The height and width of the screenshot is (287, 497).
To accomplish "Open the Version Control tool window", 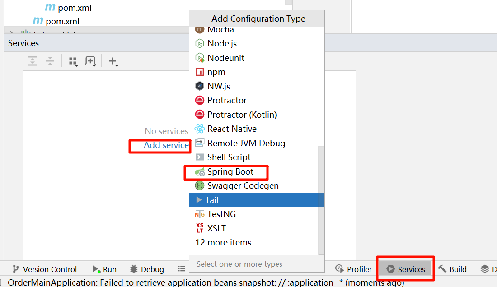I will click(x=45, y=269).
